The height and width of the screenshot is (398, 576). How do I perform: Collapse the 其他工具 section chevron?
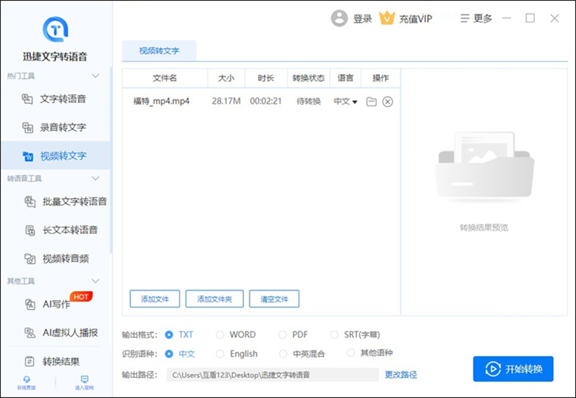96,281
